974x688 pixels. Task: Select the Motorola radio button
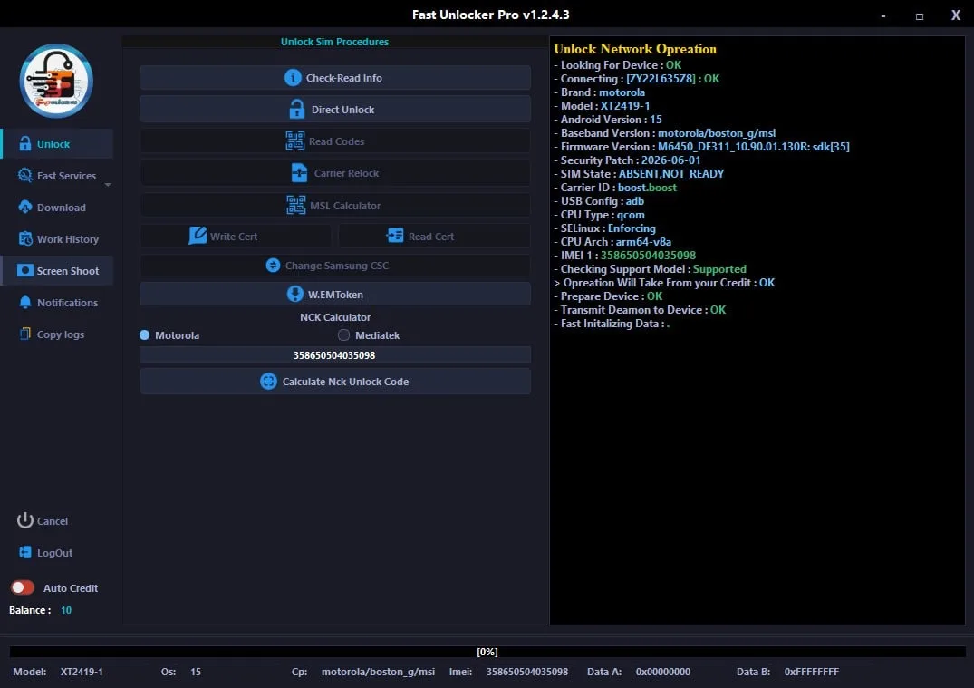pos(145,335)
